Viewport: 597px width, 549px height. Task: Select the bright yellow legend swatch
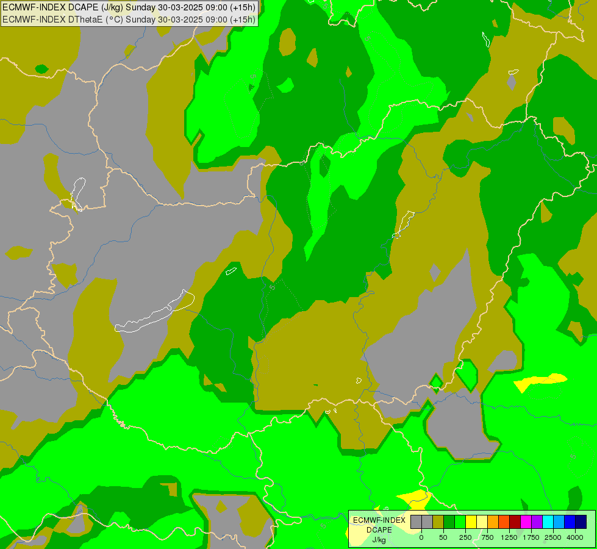471,522
